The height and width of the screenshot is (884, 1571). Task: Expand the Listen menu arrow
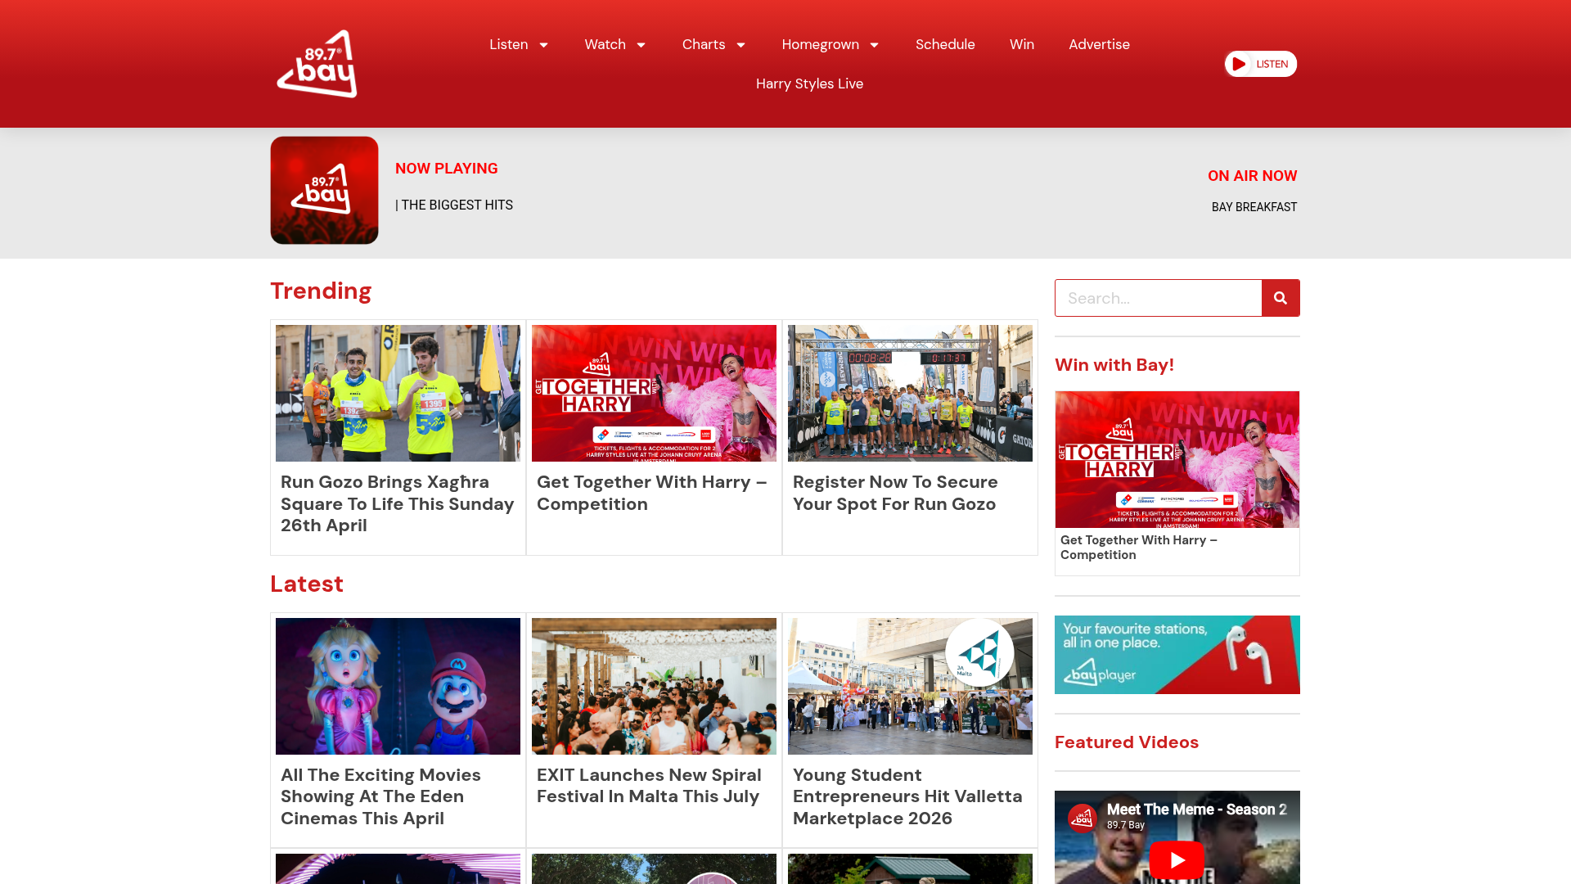[543, 45]
